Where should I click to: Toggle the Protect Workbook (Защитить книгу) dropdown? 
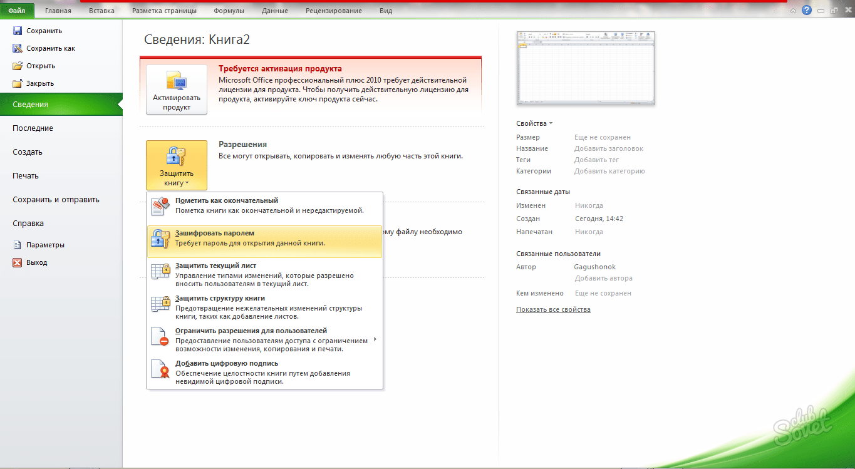click(x=176, y=165)
